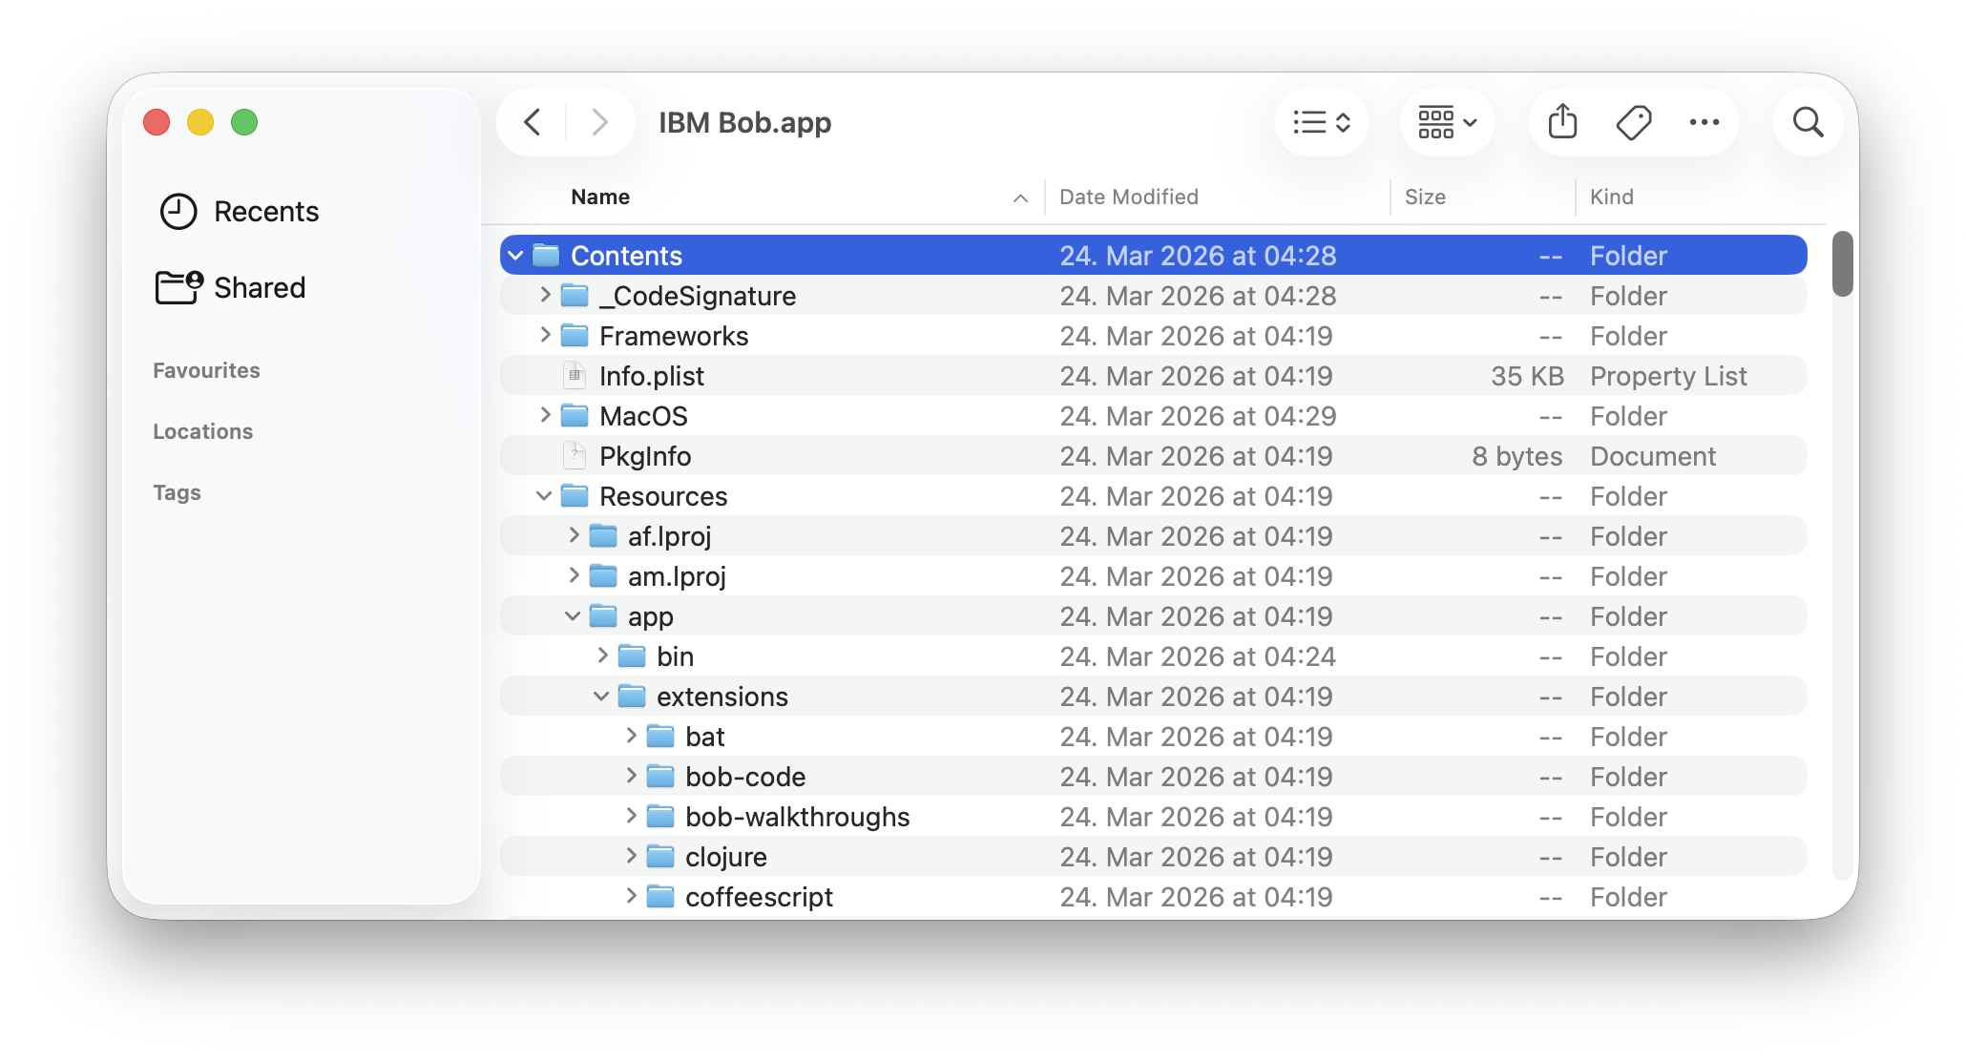This screenshot has width=1966, height=1061.
Task: Open the grouping options dropdown
Action: 1447,122
